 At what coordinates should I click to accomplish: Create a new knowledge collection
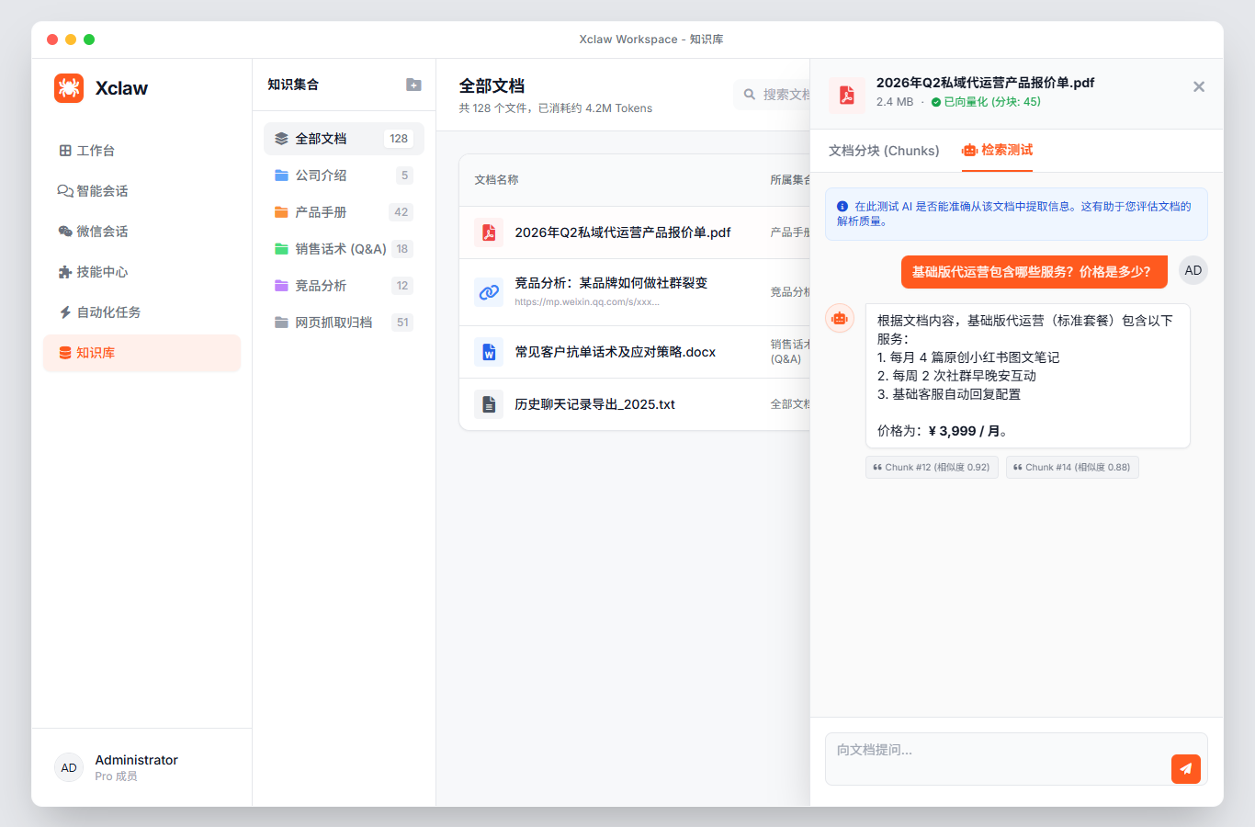413,85
